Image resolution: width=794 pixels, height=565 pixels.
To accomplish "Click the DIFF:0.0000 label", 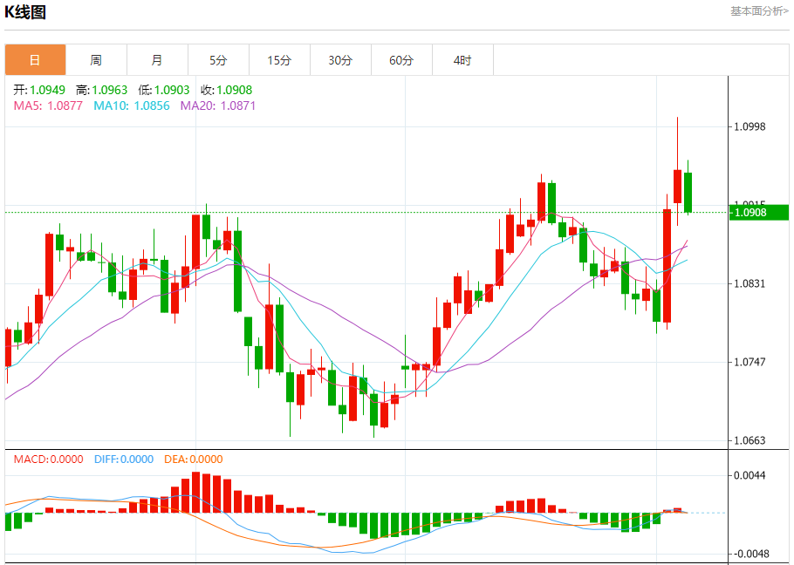I will [124, 459].
